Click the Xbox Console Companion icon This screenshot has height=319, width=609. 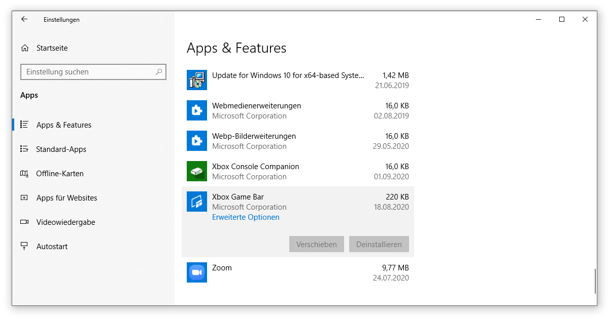[x=196, y=171]
